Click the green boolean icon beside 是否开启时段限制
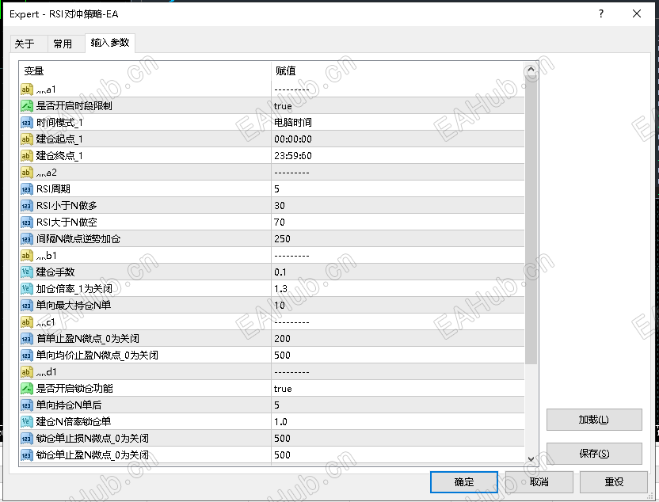Image resolution: width=659 pixels, height=502 pixels. tap(25, 106)
